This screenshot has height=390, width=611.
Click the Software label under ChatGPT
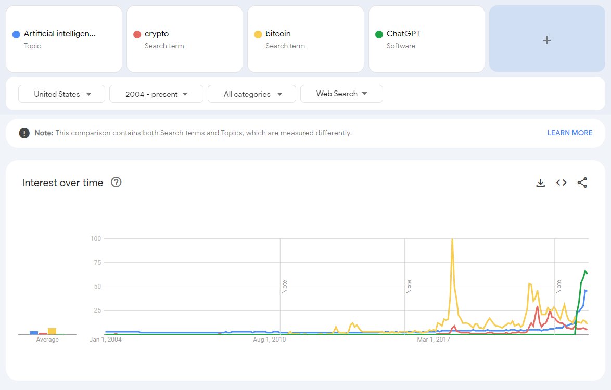click(x=401, y=46)
